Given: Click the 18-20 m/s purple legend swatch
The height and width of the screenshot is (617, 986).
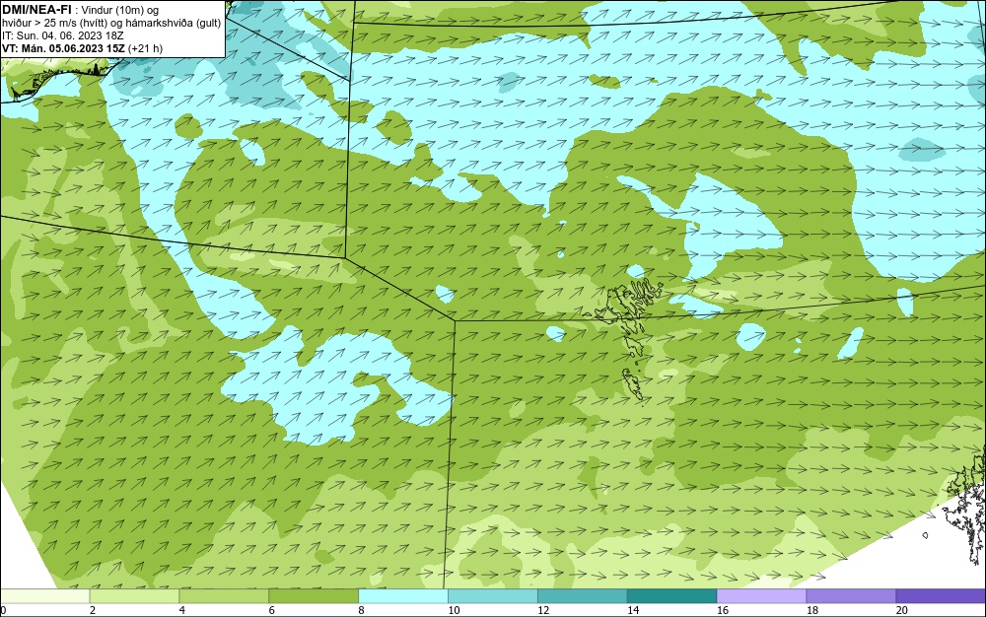Looking at the screenshot, I should (x=852, y=596).
